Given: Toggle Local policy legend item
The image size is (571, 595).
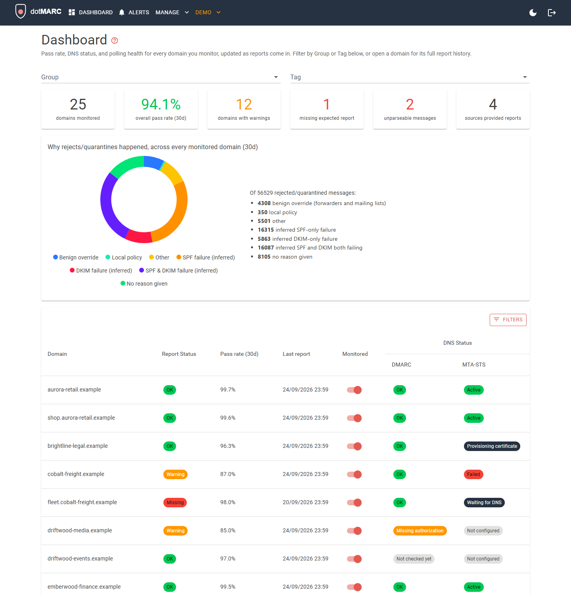Looking at the screenshot, I should [124, 257].
